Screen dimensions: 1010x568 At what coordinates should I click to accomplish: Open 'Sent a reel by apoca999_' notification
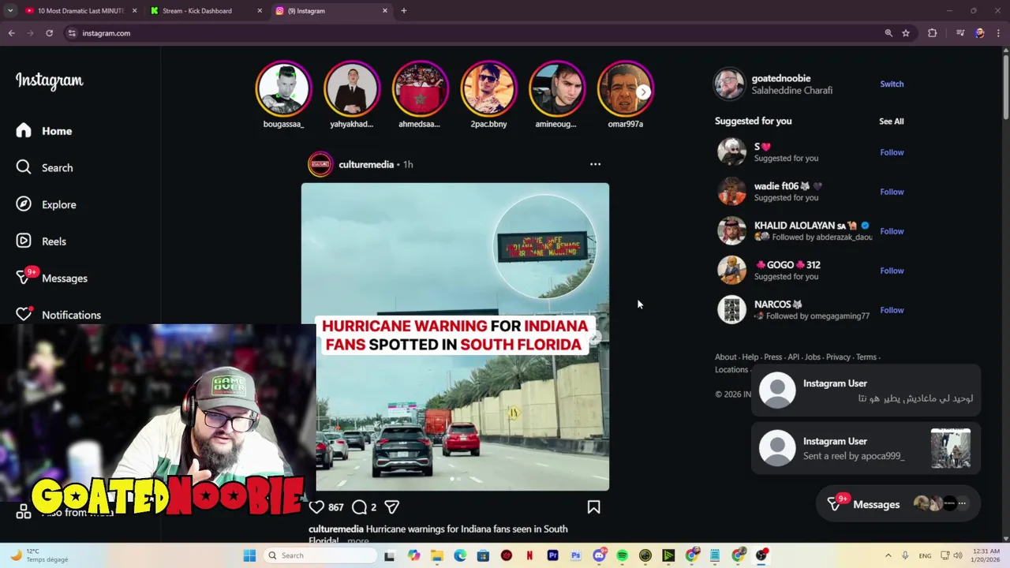click(x=866, y=448)
